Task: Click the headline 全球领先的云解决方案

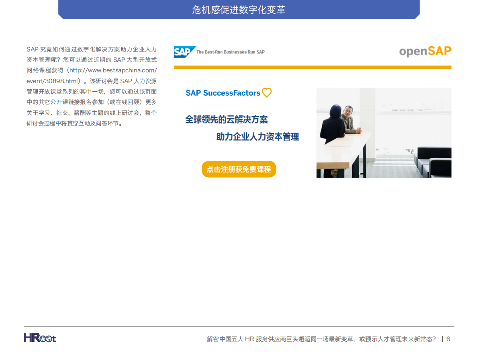Action: (226, 119)
